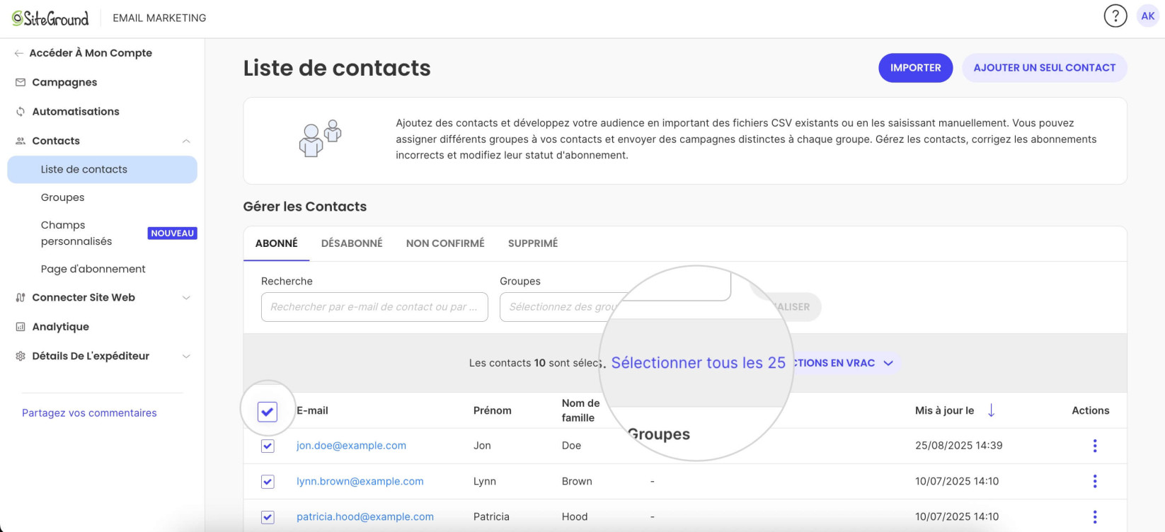Click the back arrow beside Accéder À Mon Compte

point(19,53)
